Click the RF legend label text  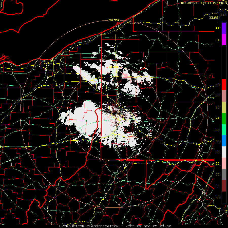(217, 28)
